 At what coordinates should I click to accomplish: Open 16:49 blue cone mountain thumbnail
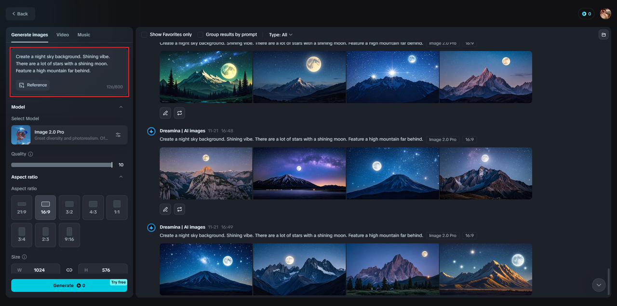[x=206, y=269]
